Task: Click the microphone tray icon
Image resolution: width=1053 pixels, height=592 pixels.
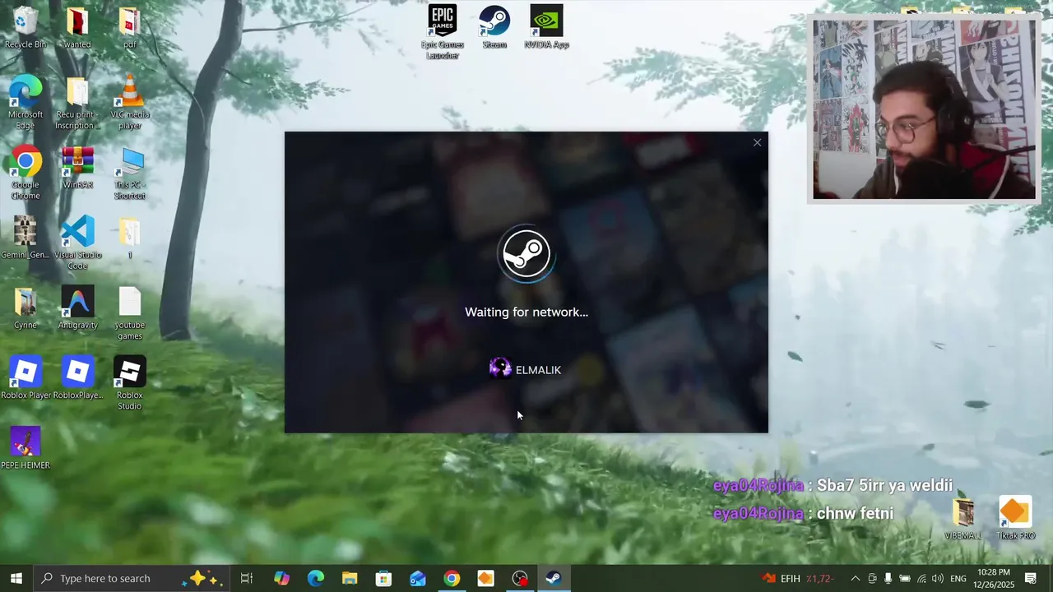Action: (888, 578)
